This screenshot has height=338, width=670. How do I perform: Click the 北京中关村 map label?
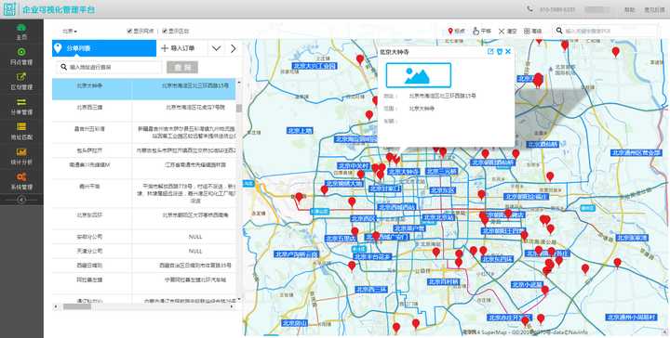(353, 165)
